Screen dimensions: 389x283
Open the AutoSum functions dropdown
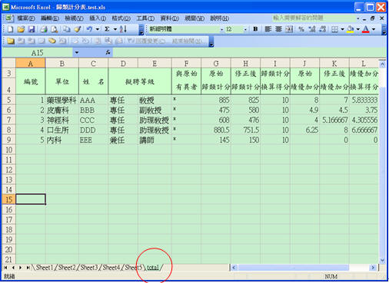pos(115,29)
